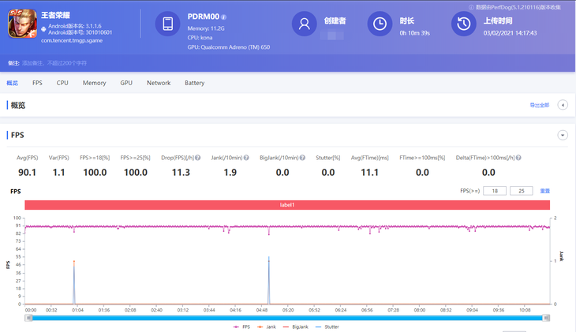The height and width of the screenshot is (332, 576).
Task: Switch to the CPU tab
Action: pyautogui.click(x=62, y=83)
